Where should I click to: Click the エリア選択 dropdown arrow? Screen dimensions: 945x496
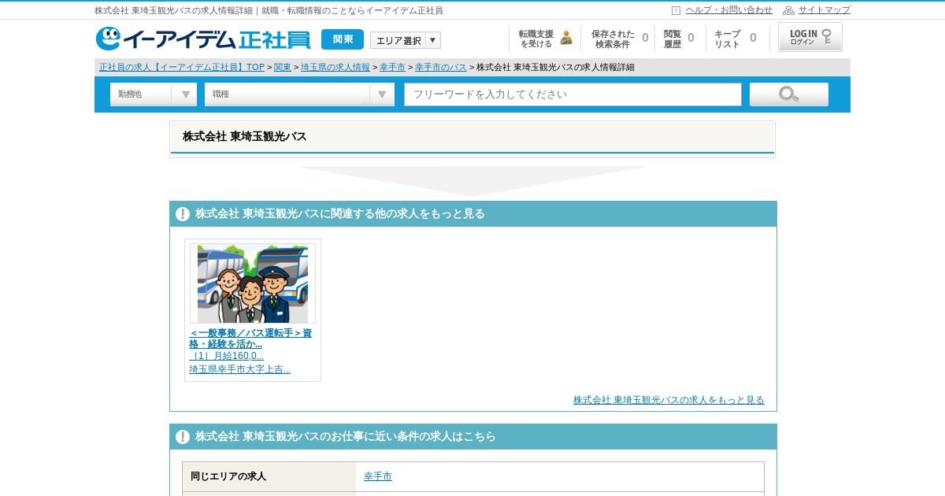(x=432, y=40)
